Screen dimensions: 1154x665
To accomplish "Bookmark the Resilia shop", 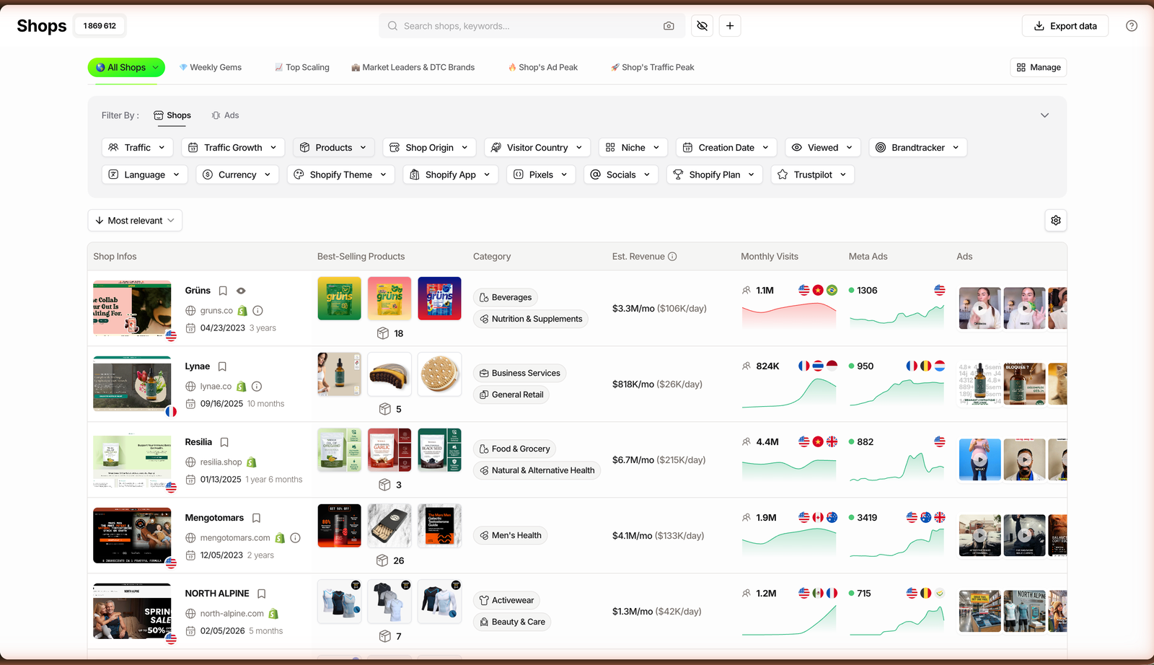I will [224, 442].
